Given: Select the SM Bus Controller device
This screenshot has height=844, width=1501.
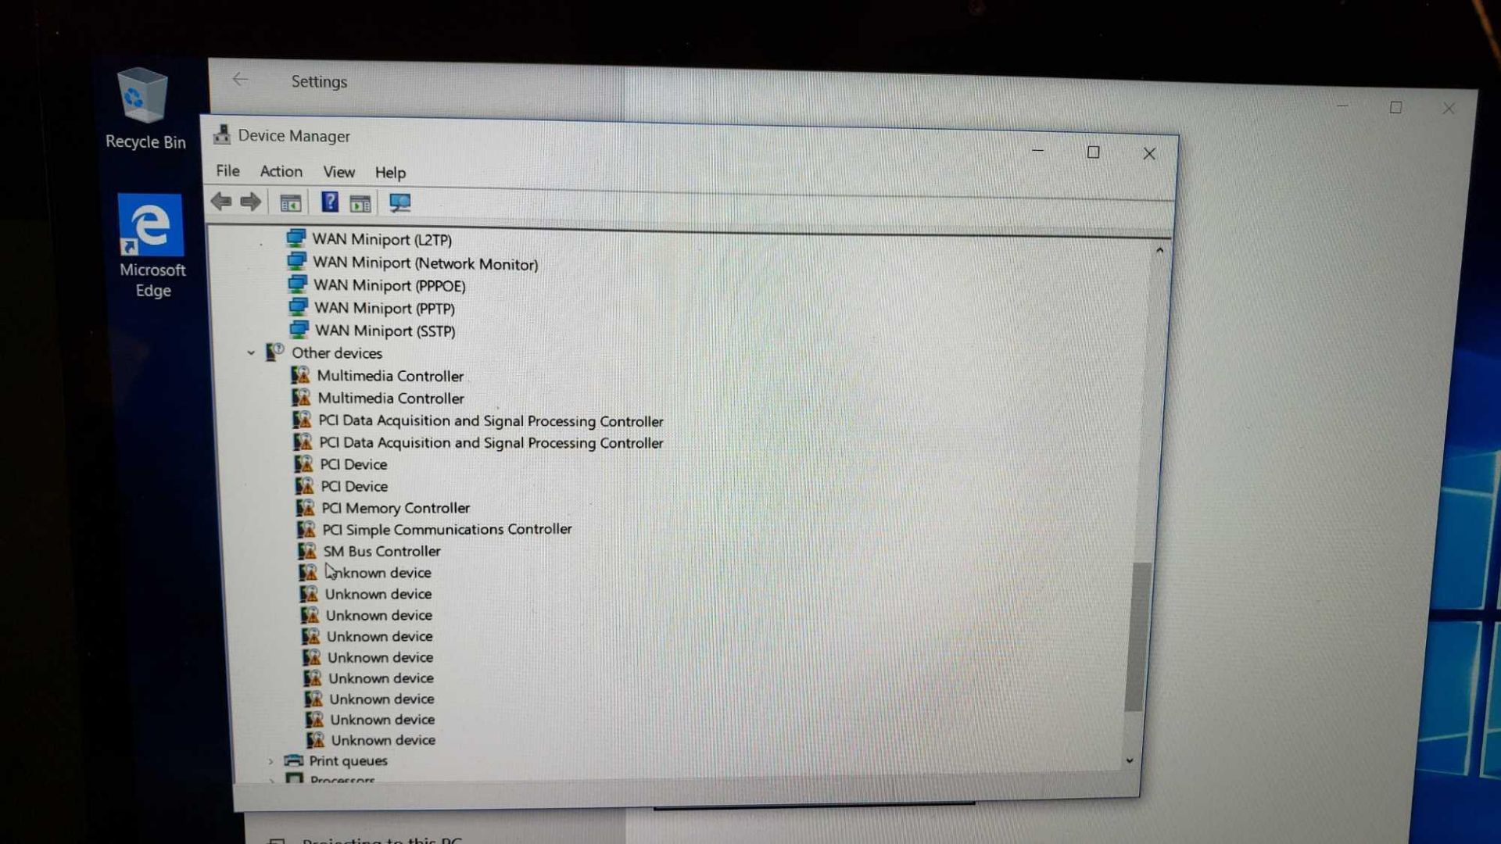Looking at the screenshot, I should click(381, 550).
